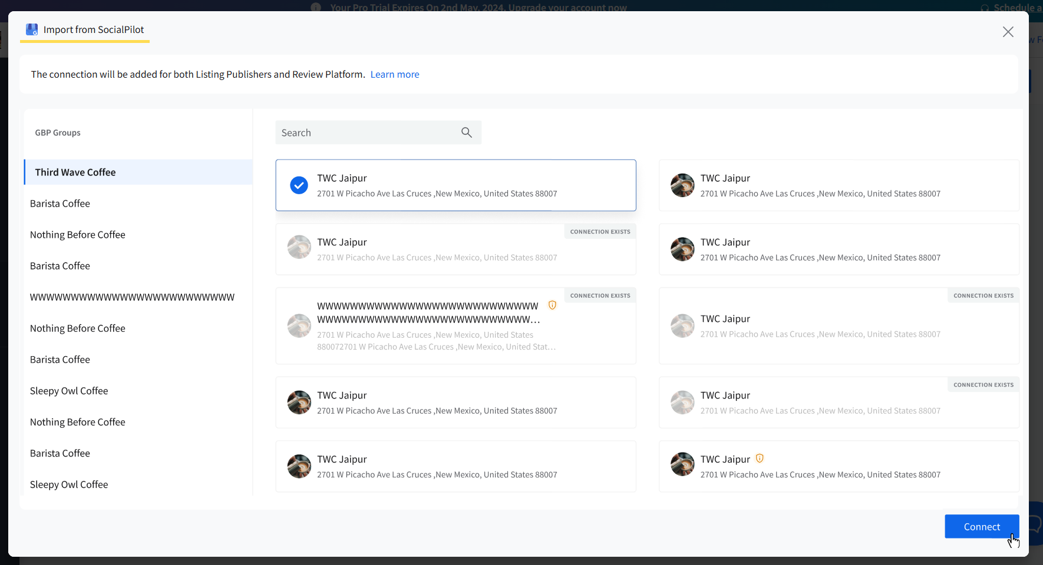Open the Learn more link
This screenshot has width=1043, height=565.
click(x=395, y=74)
